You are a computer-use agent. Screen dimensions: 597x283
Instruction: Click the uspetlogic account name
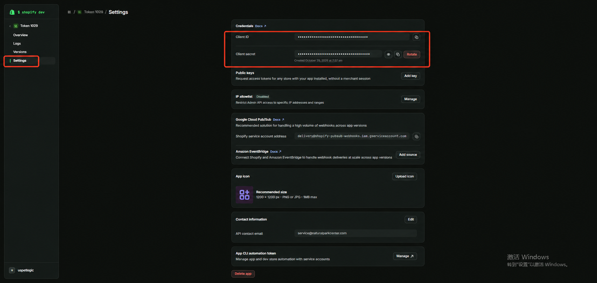click(x=26, y=271)
